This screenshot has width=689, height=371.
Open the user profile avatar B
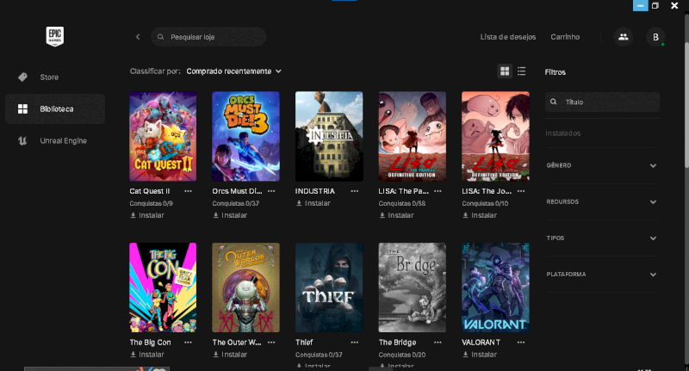click(x=655, y=37)
